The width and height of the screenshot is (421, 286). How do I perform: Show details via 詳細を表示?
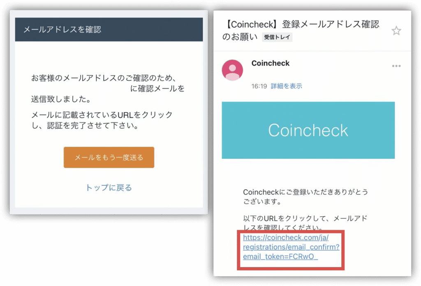pyautogui.click(x=286, y=86)
